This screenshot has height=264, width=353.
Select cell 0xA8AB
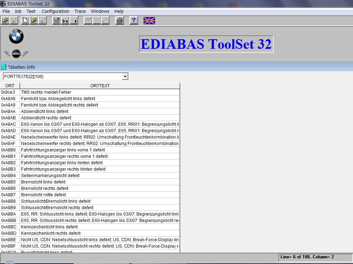[10, 118]
